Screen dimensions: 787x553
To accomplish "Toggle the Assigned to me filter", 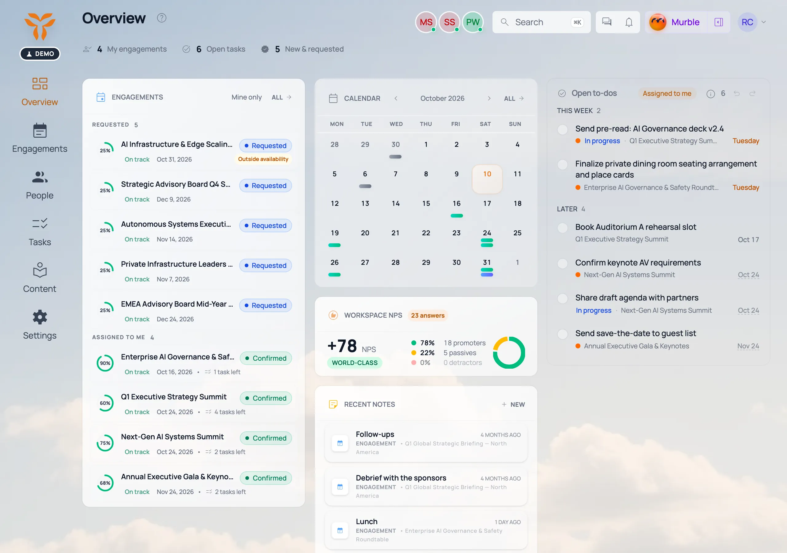I will (667, 93).
